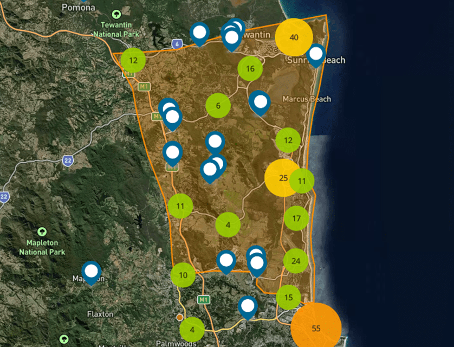Viewport: 454px width, 347px height.
Task: Click the Flaxton place label
Action: (x=100, y=314)
